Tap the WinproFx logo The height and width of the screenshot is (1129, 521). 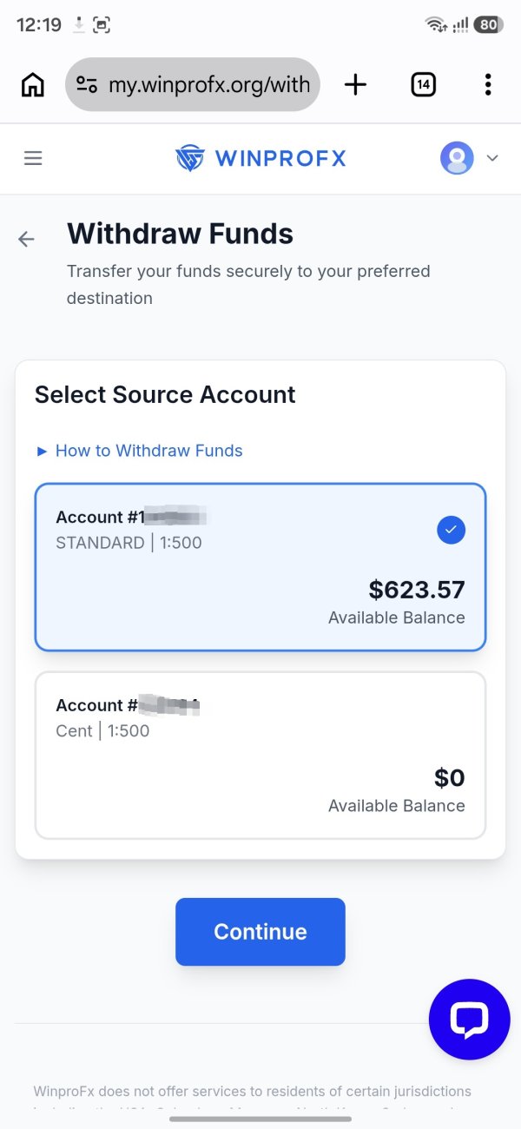tap(260, 158)
